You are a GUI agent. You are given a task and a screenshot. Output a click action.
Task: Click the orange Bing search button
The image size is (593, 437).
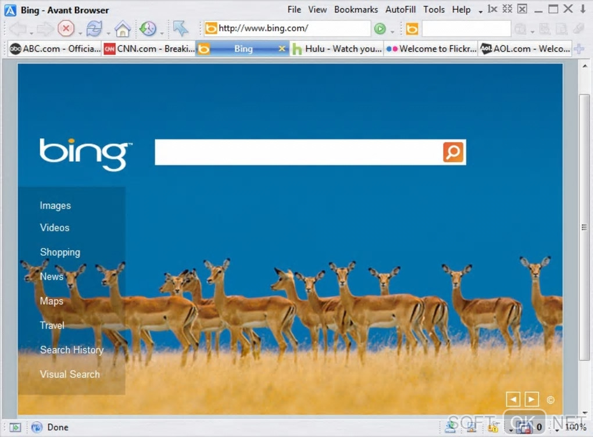click(453, 152)
